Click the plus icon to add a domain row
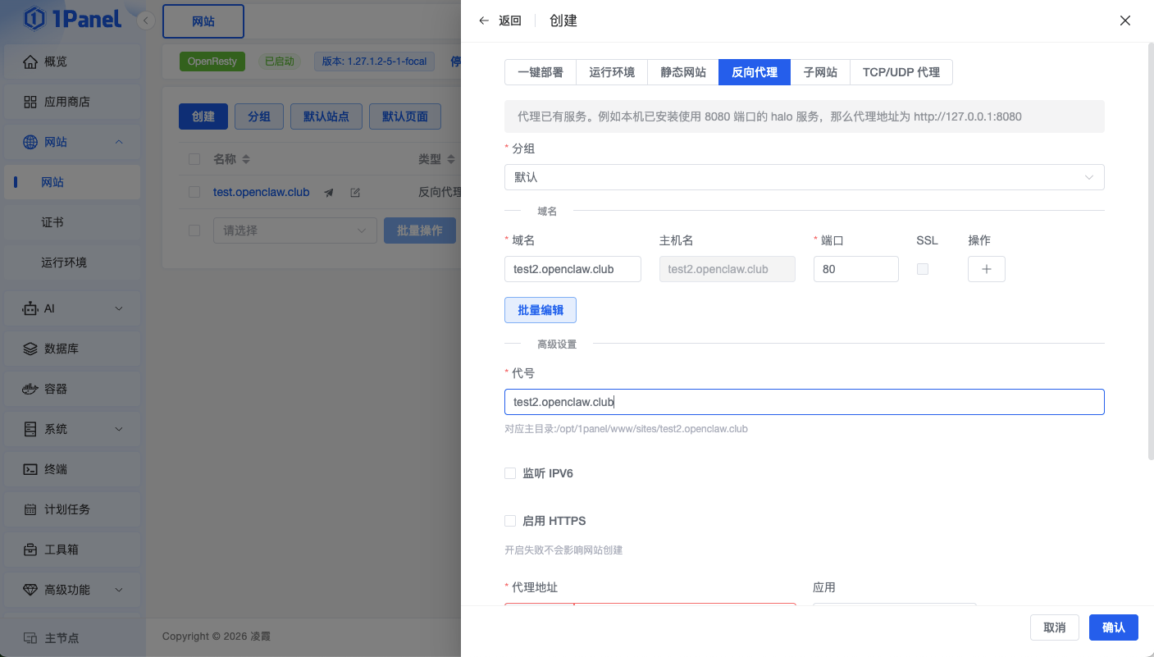 [986, 269]
